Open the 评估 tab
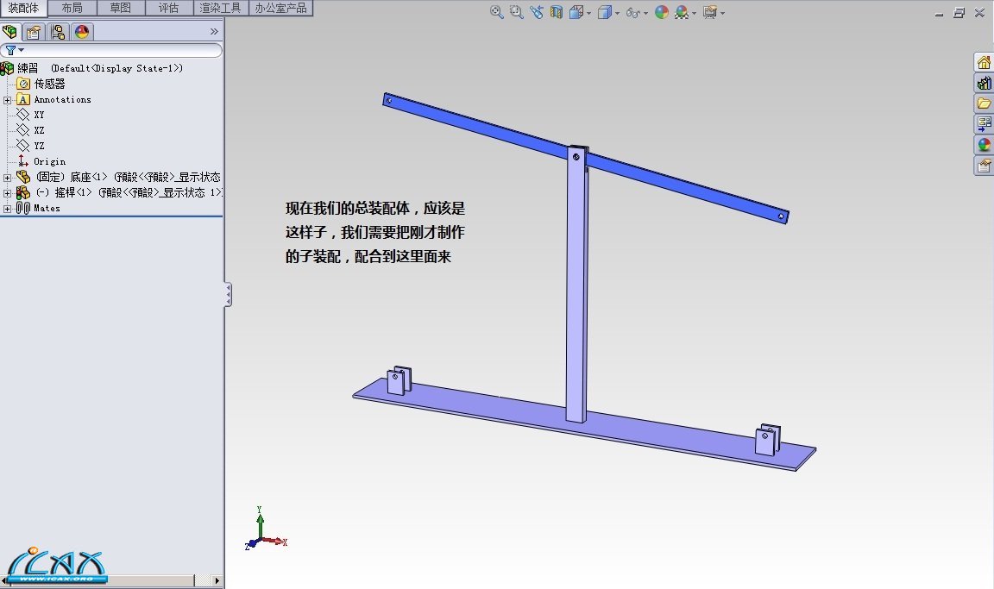 click(x=169, y=8)
